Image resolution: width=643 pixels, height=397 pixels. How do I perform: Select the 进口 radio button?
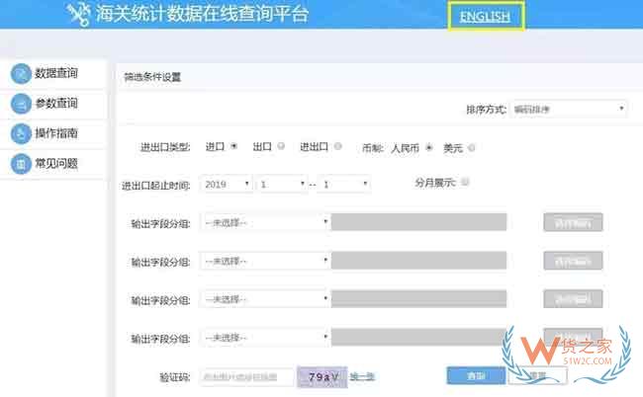[x=233, y=146]
